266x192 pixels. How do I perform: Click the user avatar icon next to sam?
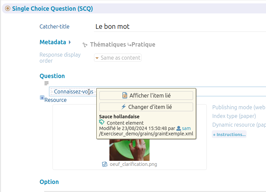[x=179, y=128]
